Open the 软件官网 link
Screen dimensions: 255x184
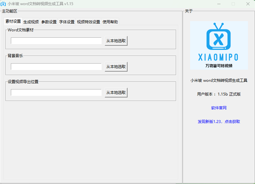click(219, 108)
